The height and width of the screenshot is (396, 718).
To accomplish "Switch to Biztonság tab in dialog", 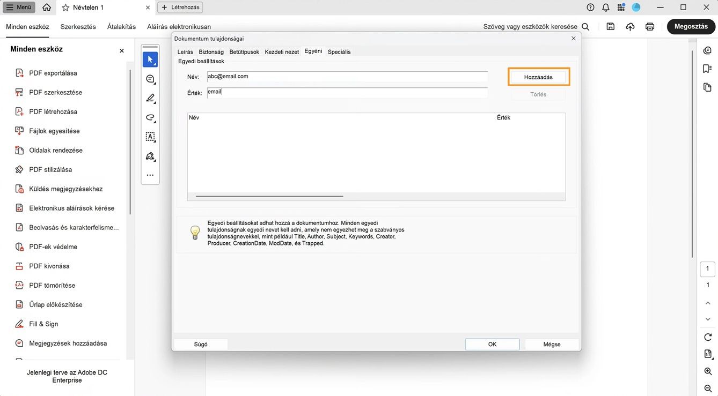I will tap(211, 52).
